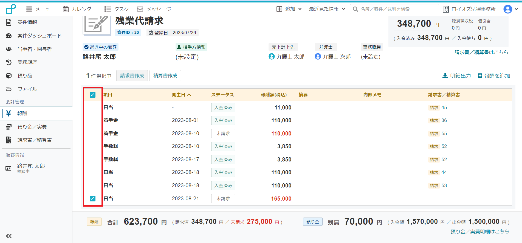Click 明細出力 link text
This screenshot has width=522, height=243.
[x=460, y=76]
